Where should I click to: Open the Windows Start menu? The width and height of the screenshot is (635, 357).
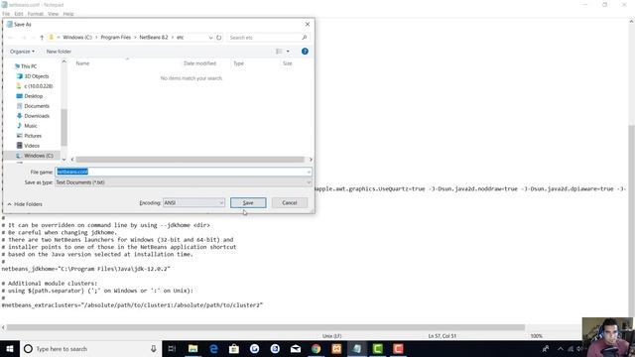tap(10, 348)
